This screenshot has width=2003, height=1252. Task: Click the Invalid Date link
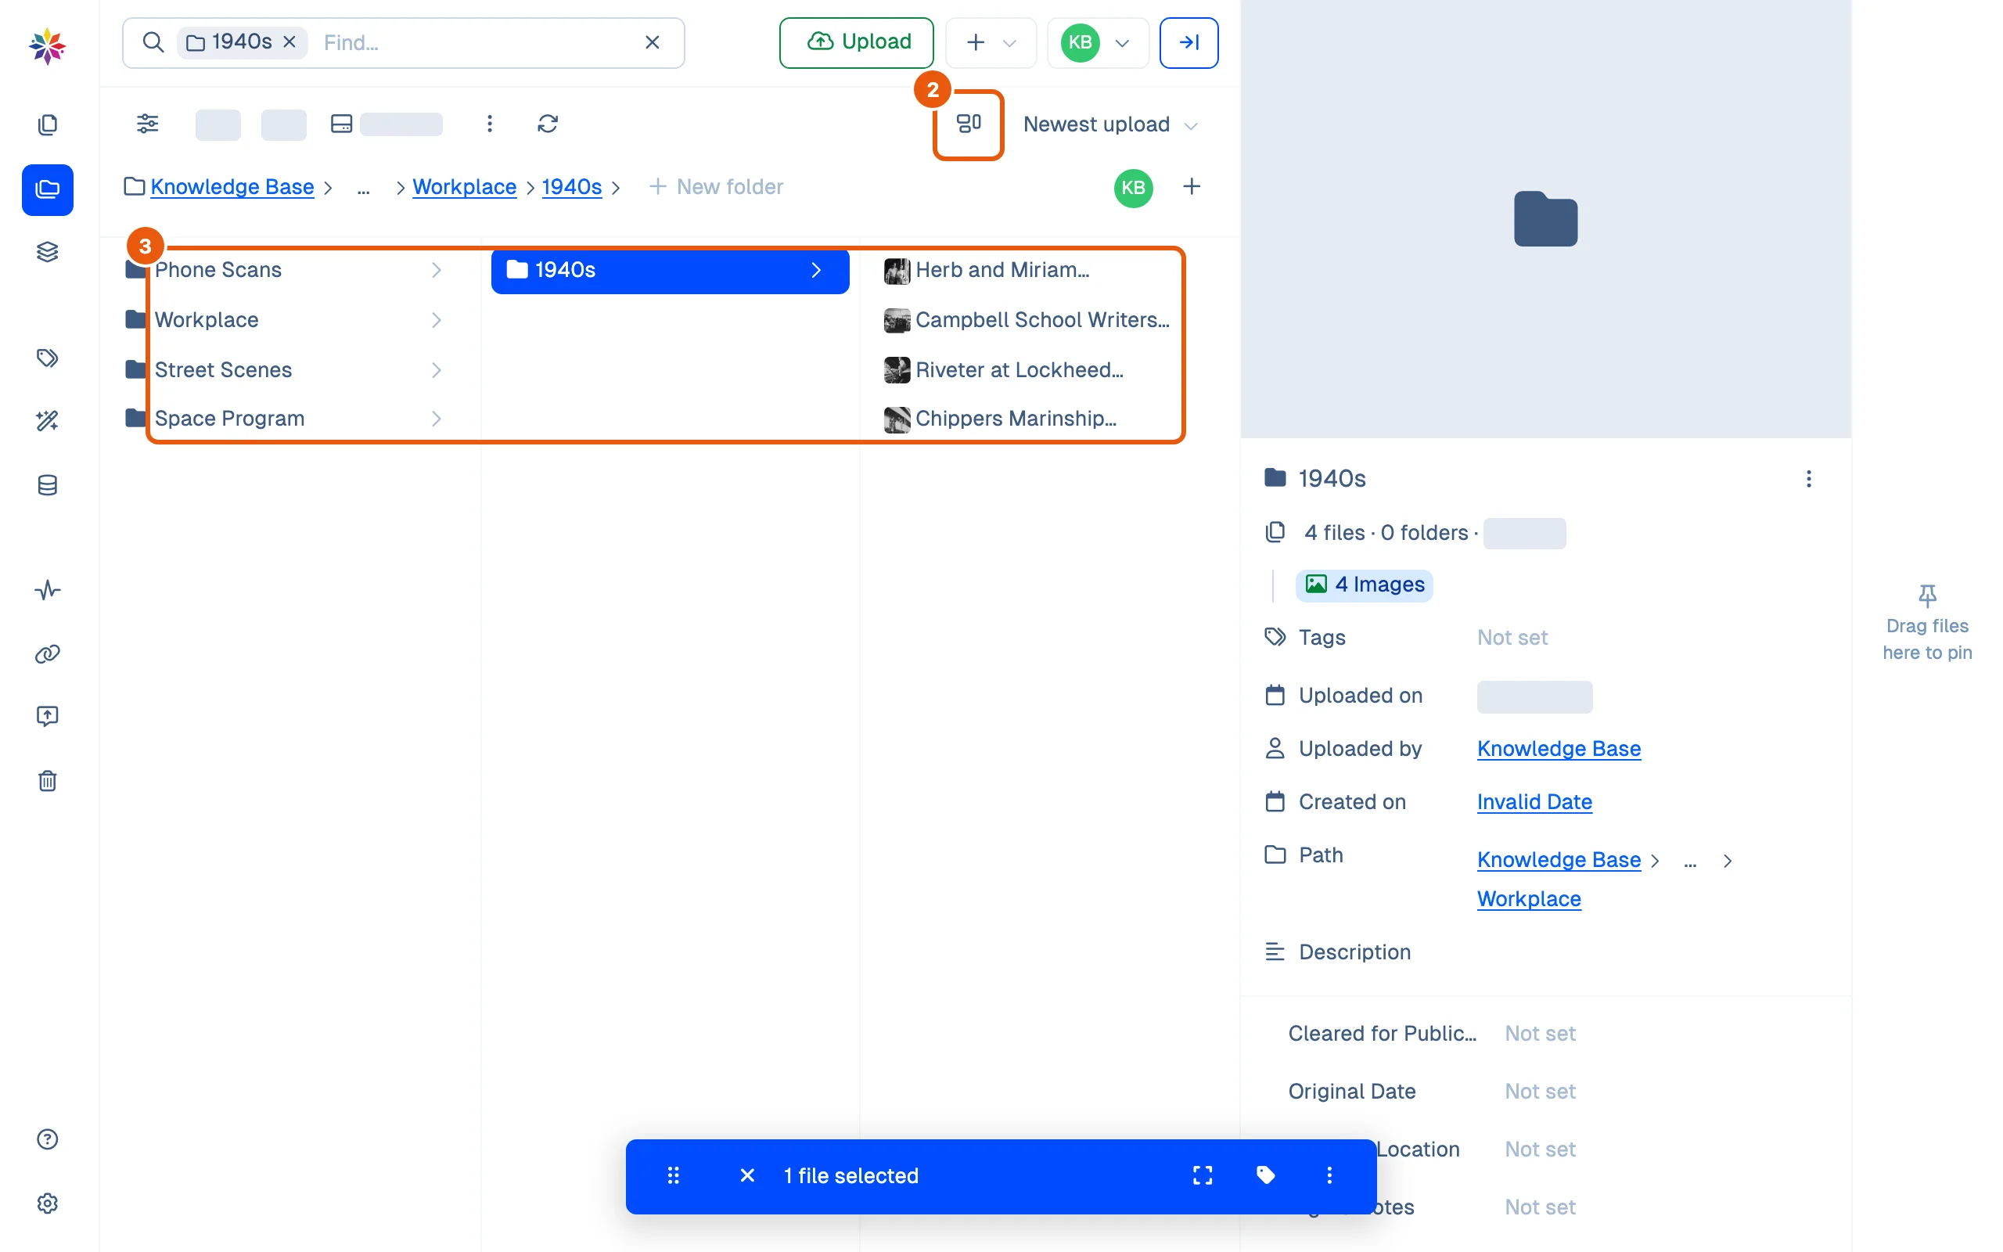[x=1534, y=801]
